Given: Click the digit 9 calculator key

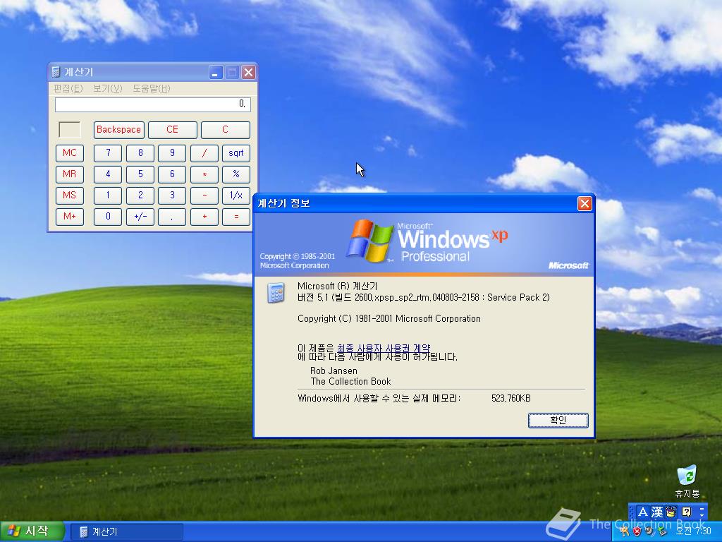Looking at the screenshot, I should (172, 153).
